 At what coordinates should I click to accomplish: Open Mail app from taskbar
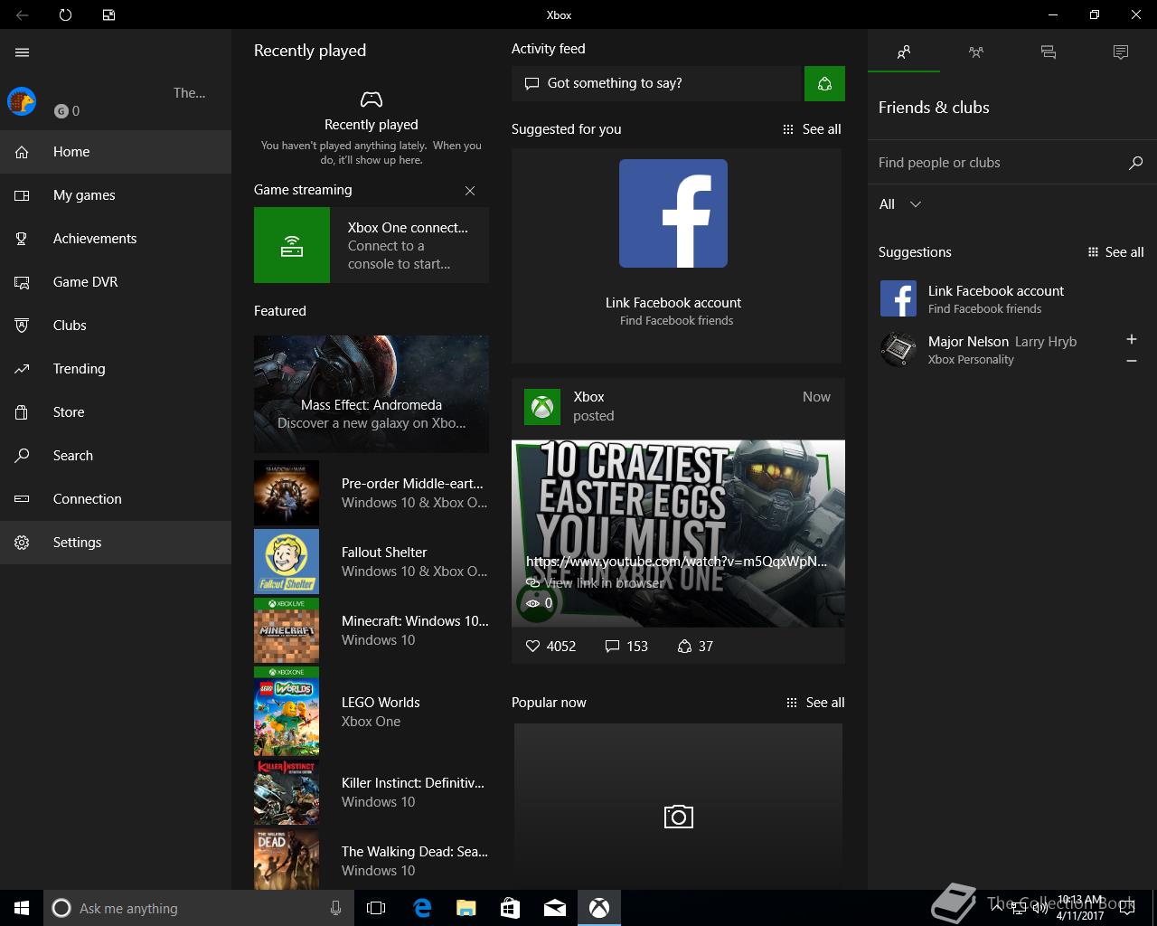[x=555, y=908]
